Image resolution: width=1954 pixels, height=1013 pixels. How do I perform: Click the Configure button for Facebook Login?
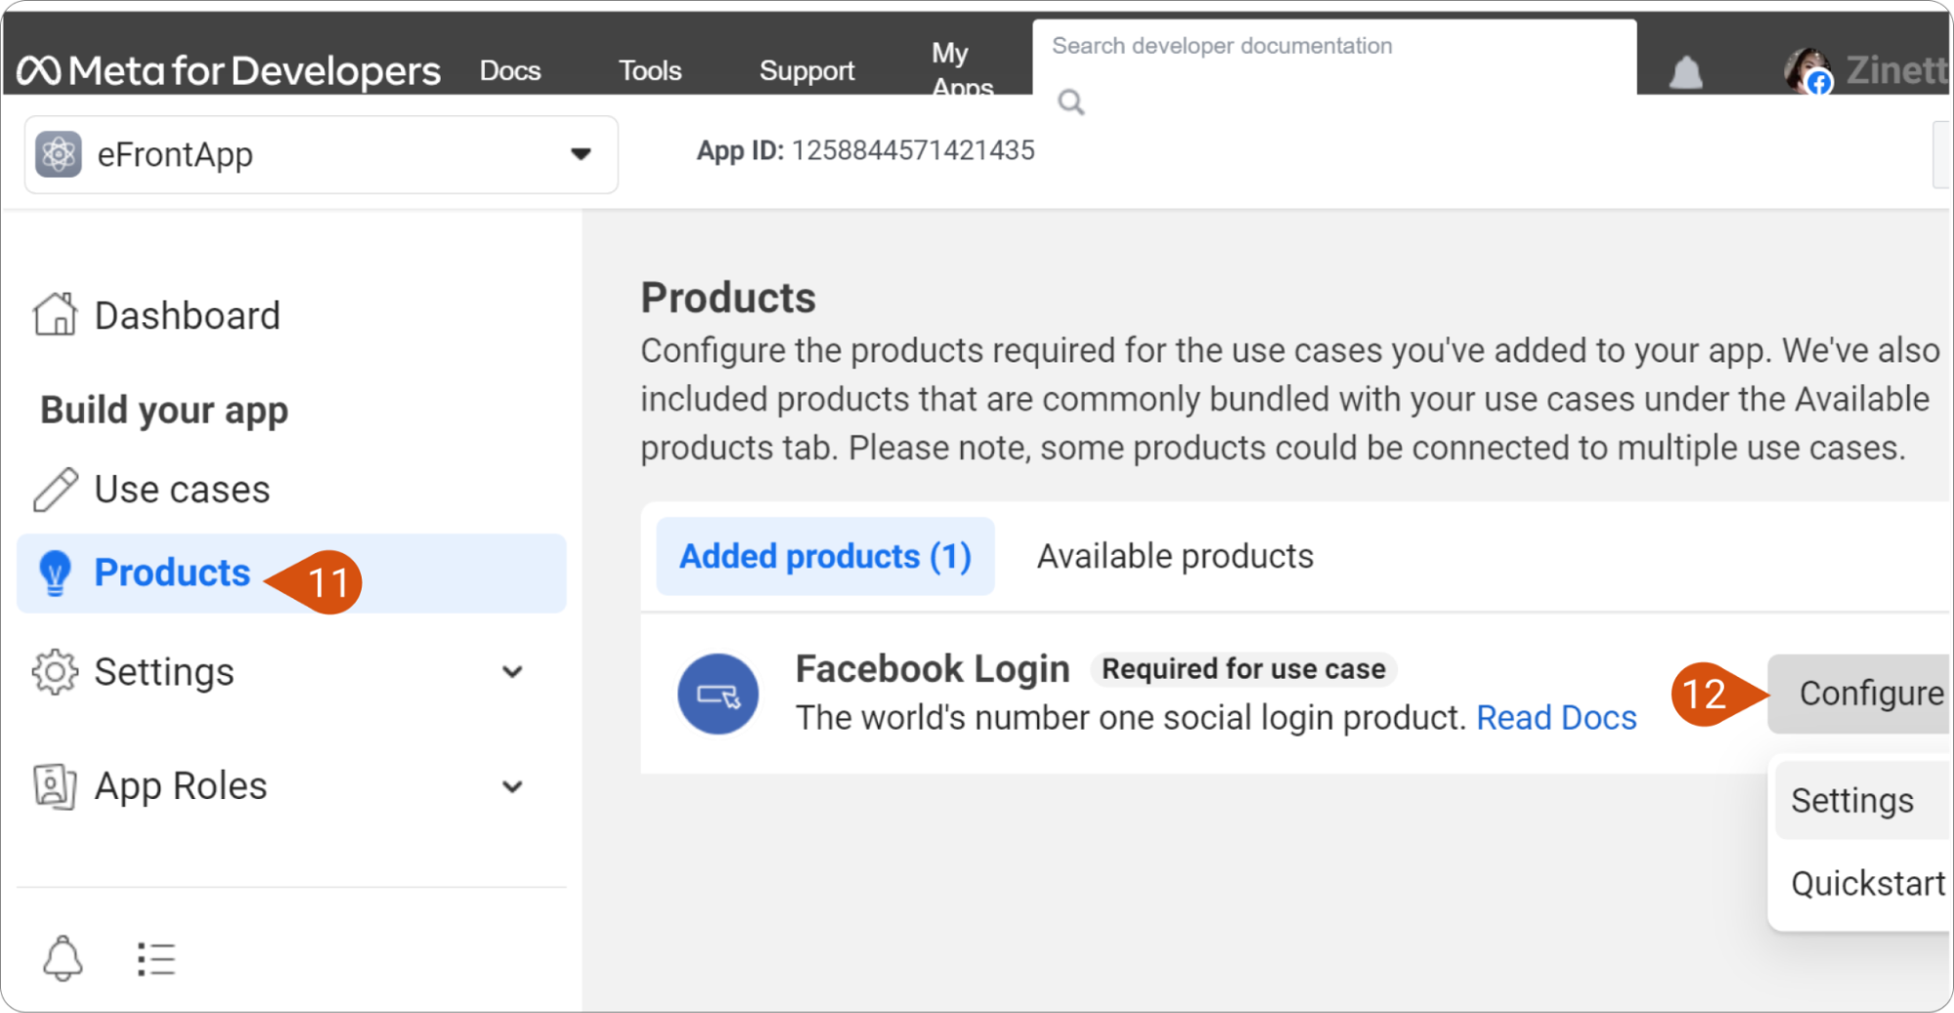[x=1859, y=694]
